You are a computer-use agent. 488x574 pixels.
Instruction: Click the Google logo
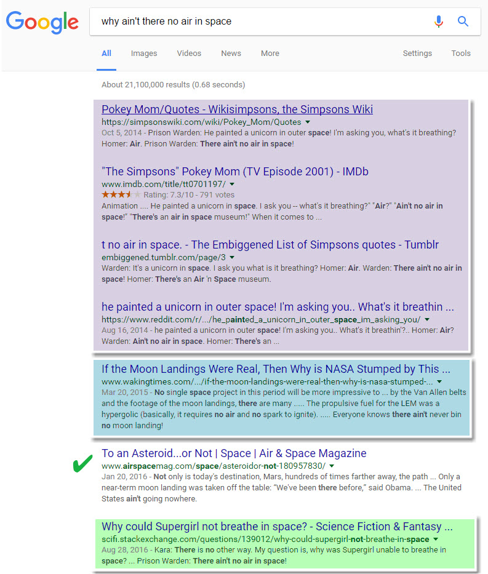42,22
